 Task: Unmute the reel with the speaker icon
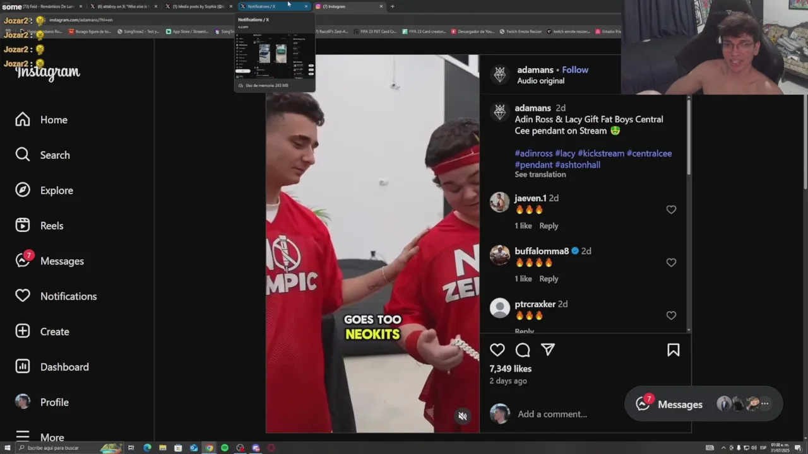pos(463,416)
